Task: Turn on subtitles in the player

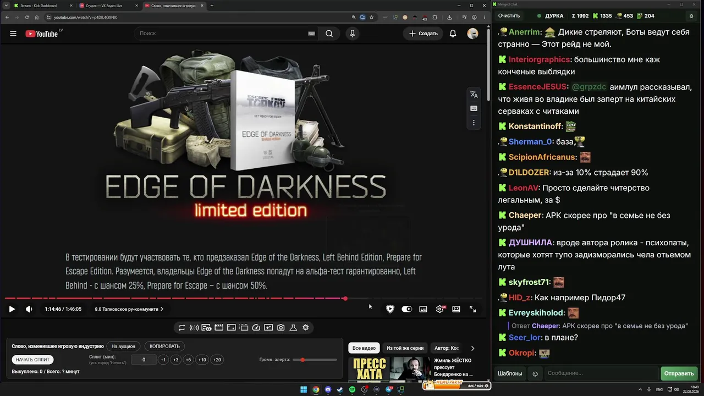Action: click(x=423, y=309)
